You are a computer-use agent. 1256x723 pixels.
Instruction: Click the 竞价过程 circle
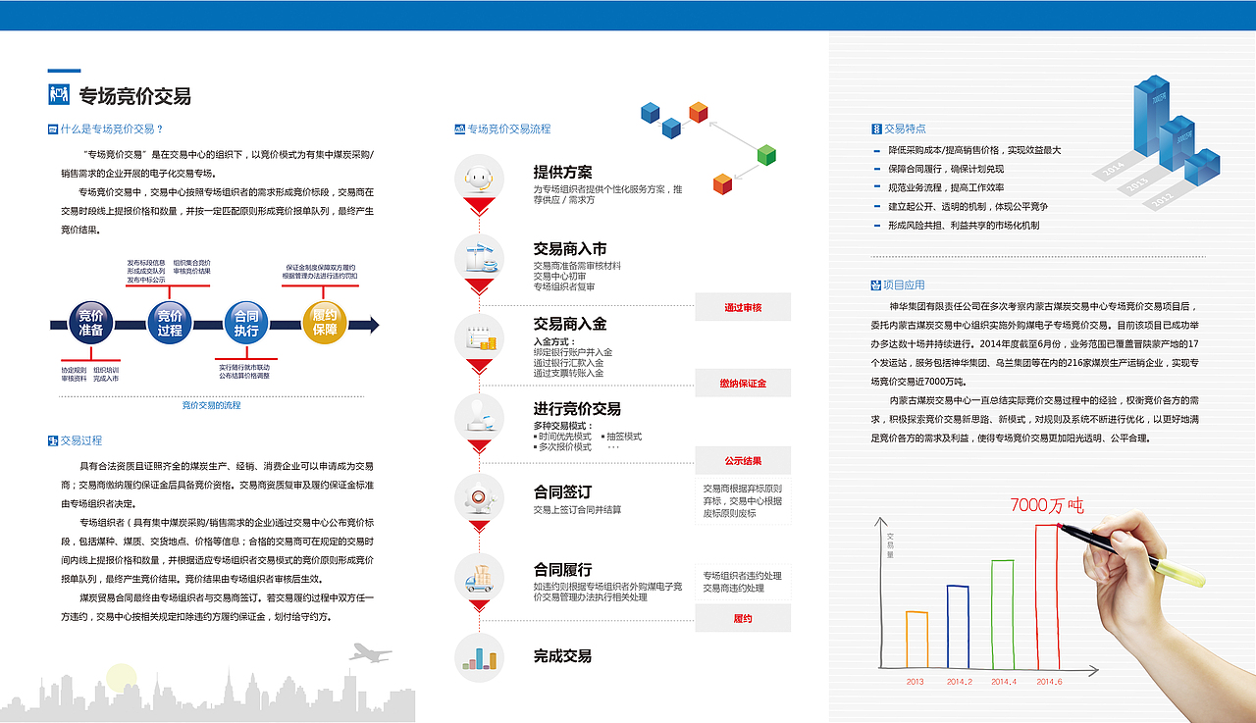[170, 323]
